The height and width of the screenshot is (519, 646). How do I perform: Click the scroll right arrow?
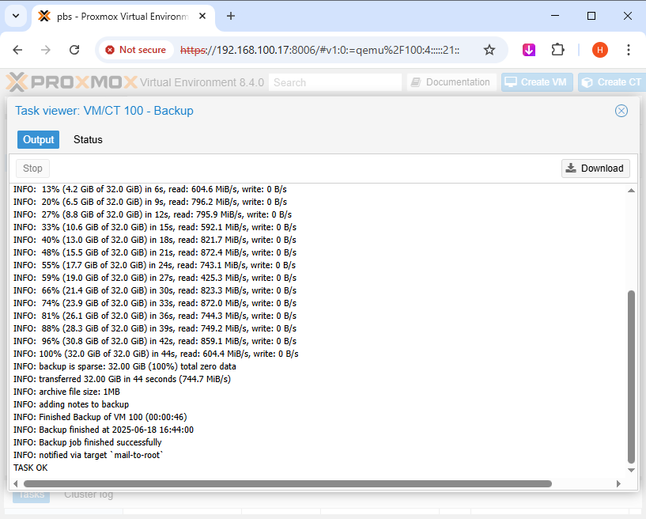pos(618,483)
